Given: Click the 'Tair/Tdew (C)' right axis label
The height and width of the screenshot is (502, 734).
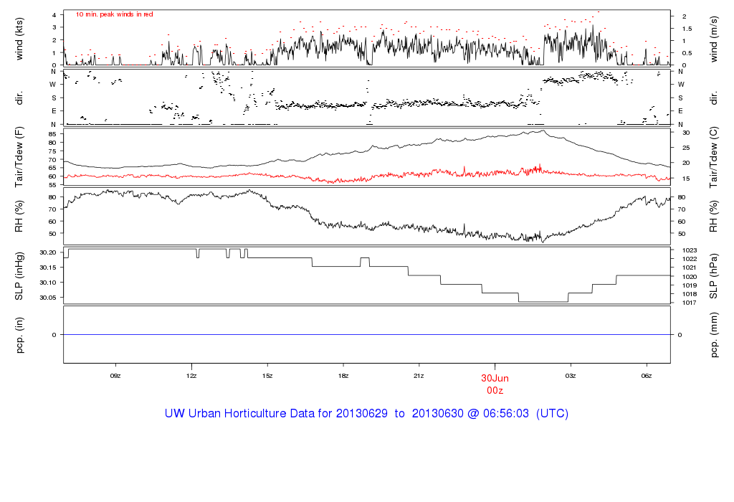Looking at the screenshot, I should pyautogui.click(x=713, y=157).
